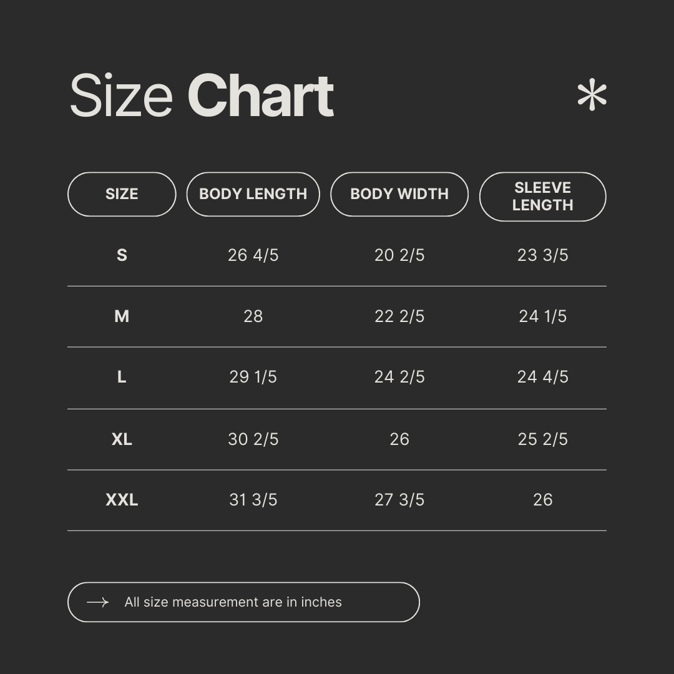Click the Size Chart title
674x674 pixels.
click(x=202, y=96)
